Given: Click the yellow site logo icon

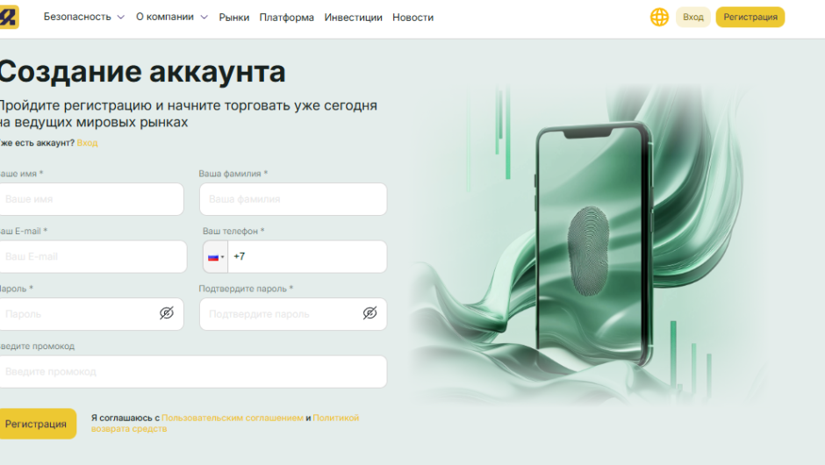Looking at the screenshot, I should [9, 17].
